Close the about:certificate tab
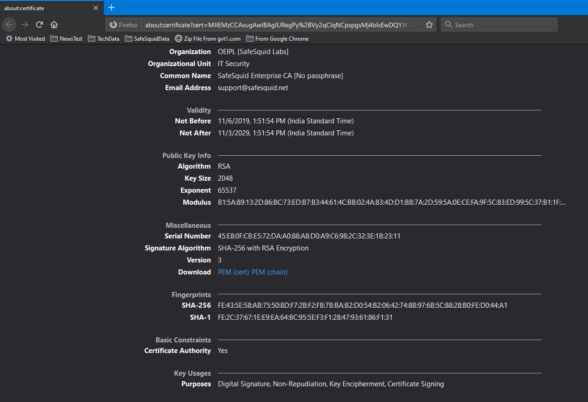The height and width of the screenshot is (402, 588). point(96,8)
